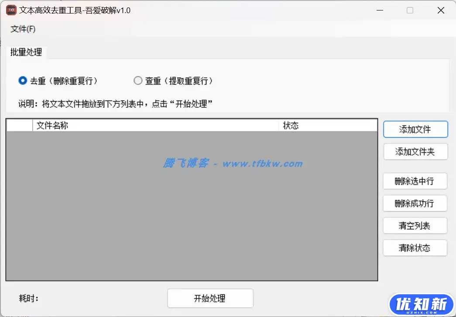Screen dimensions: 456x317
Task: Click the 添加文件夹 button
Action: (415, 152)
